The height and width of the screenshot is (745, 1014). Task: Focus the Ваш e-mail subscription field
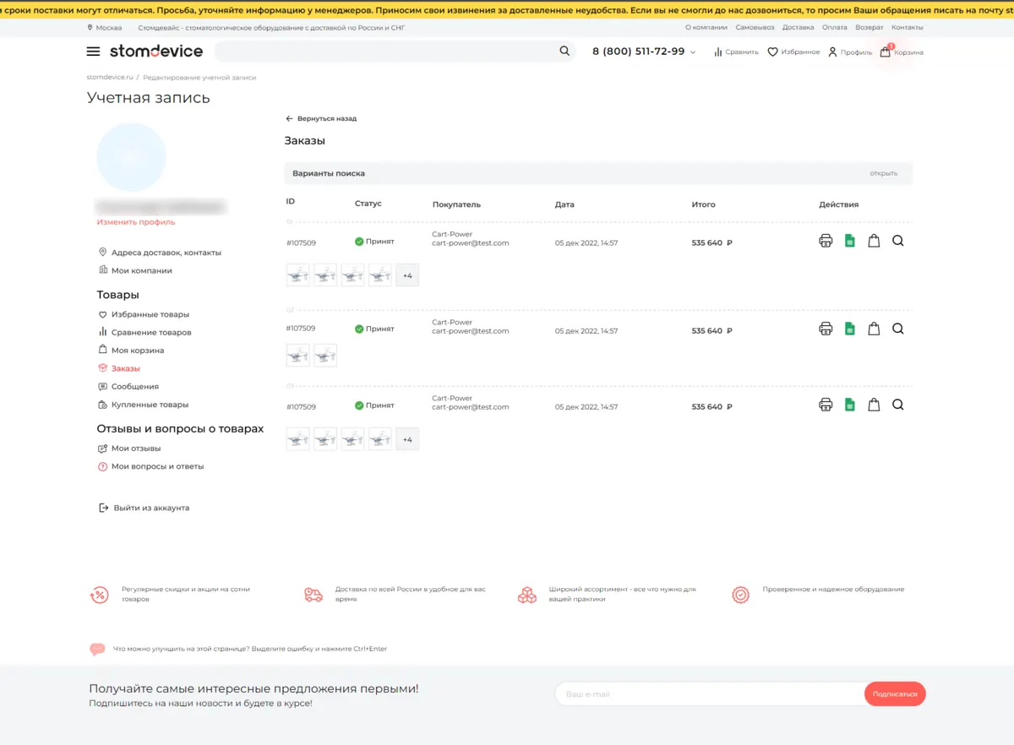click(x=710, y=694)
